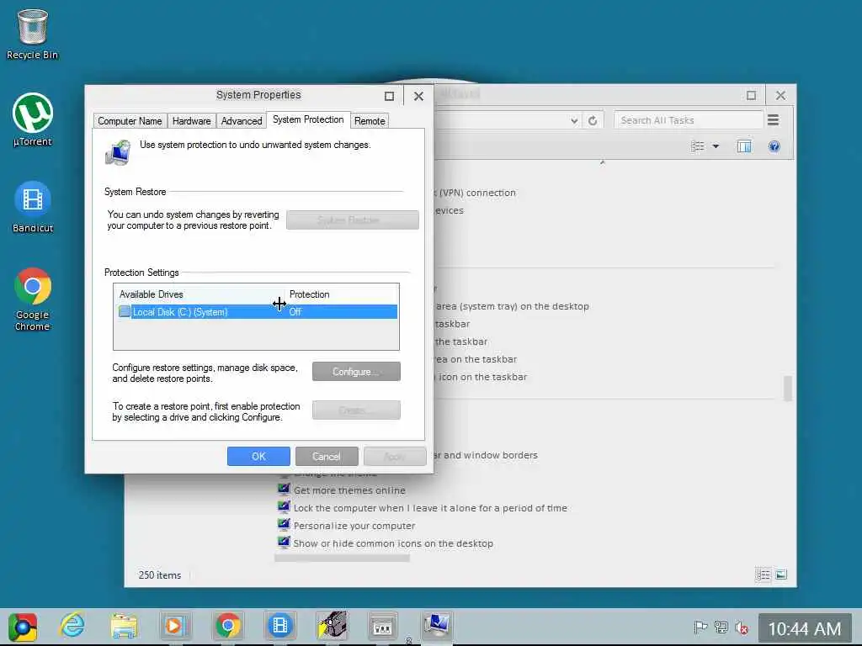This screenshot has width=862, height=646.
Task: Switch to details view in status bar
Action: pos(763,575)
